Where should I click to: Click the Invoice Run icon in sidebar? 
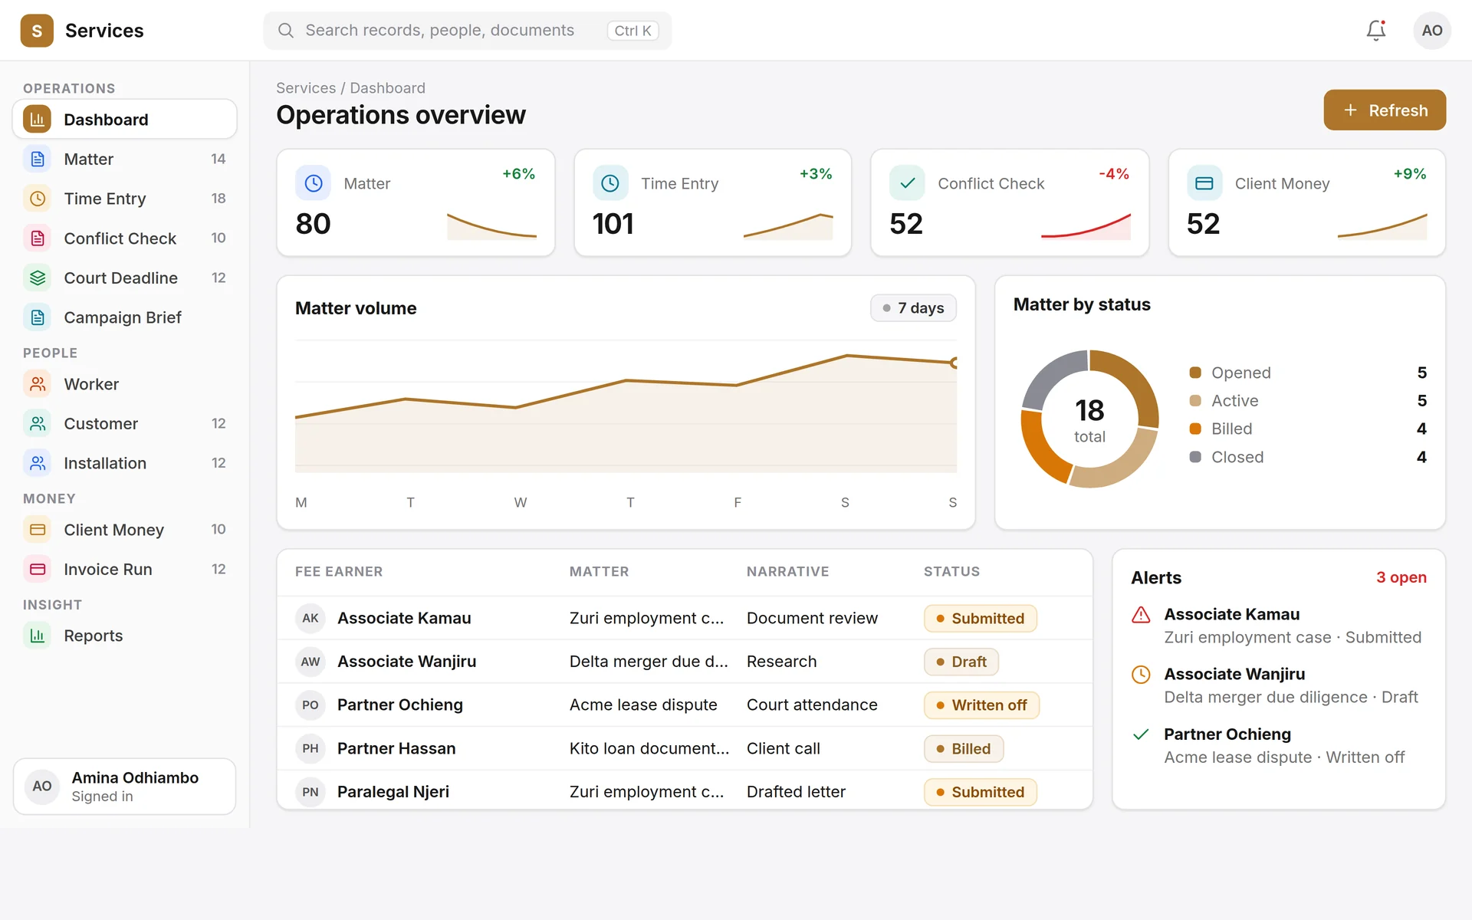tap(37, 570)
